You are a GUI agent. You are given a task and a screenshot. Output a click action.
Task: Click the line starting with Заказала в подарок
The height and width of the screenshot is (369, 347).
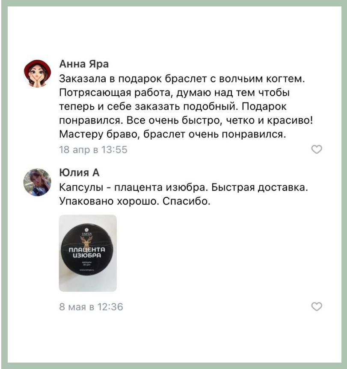182,79
